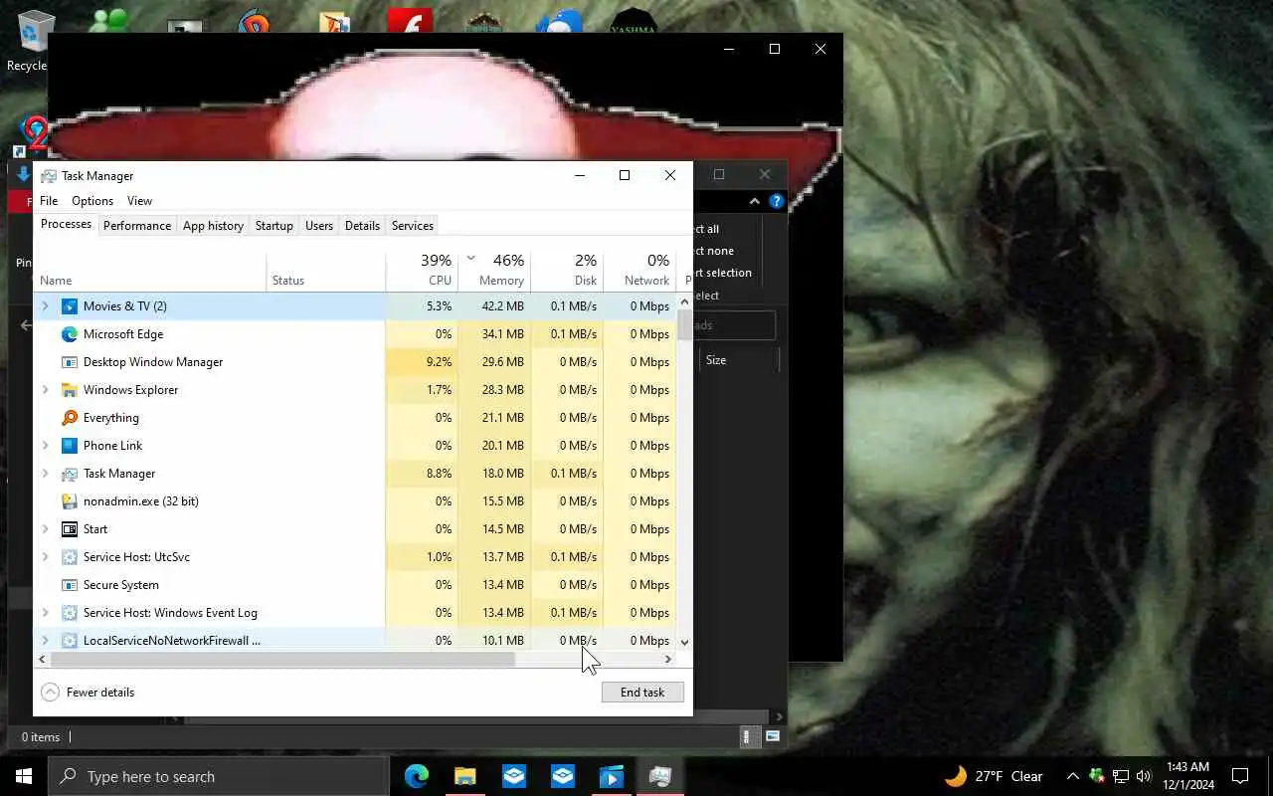
Task: Expand the Phone Link process group
Action: click(x=45, y=446)
